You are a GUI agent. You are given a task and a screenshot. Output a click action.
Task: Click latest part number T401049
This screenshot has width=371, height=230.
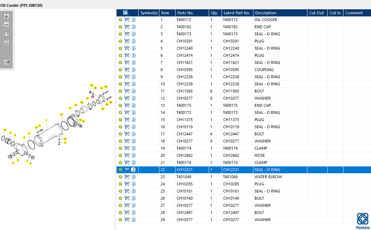[x=230, y=177]
